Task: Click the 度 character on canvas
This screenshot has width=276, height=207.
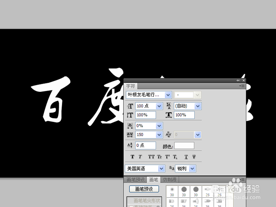Action: point(106,97)
